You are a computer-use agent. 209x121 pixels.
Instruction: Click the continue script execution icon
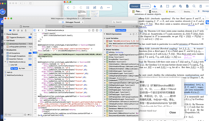14,30
